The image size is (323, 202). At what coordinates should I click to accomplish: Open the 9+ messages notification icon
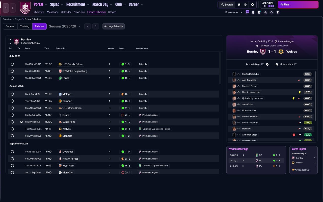pyautogui.click(x=247, y=12)
